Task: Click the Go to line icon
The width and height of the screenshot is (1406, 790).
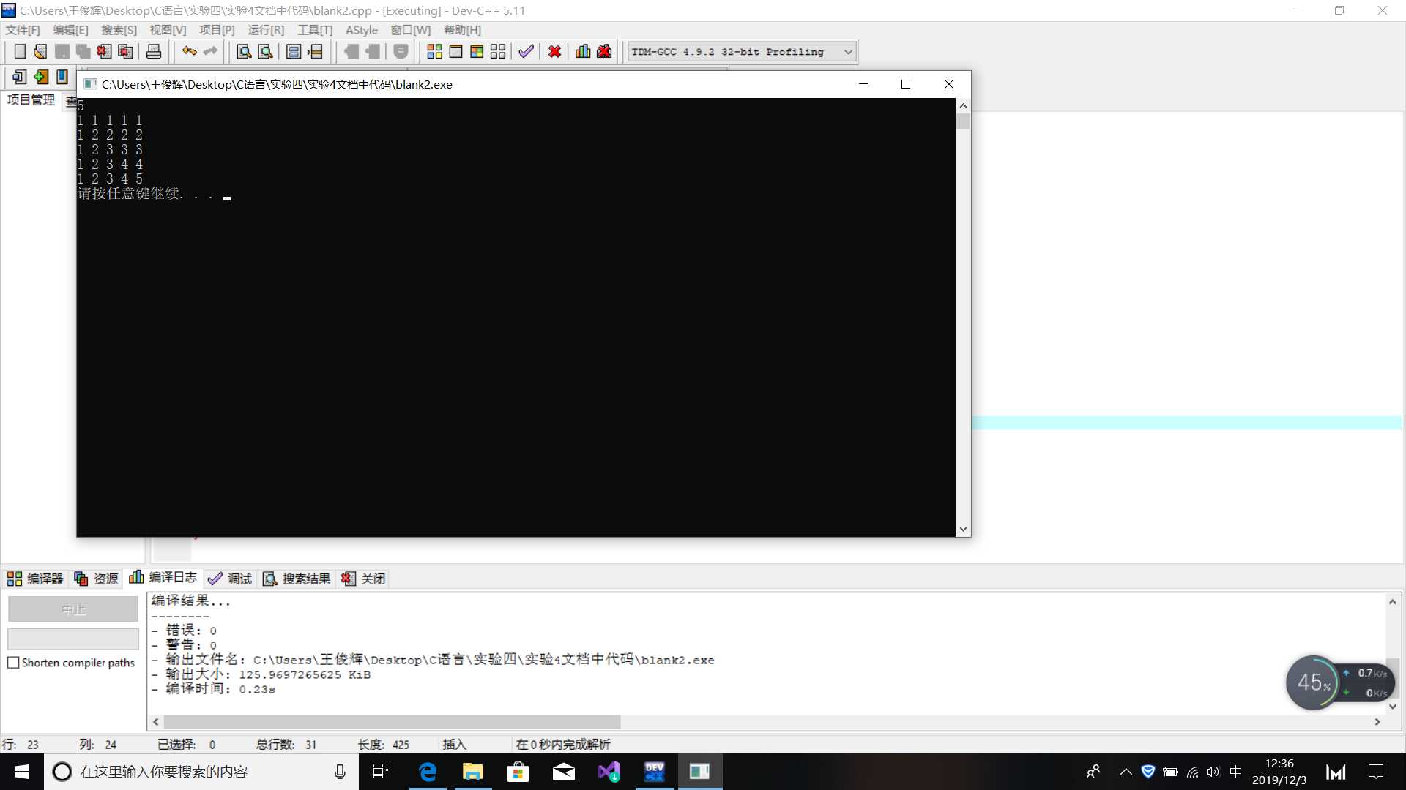Action: [x=315, y=52]
